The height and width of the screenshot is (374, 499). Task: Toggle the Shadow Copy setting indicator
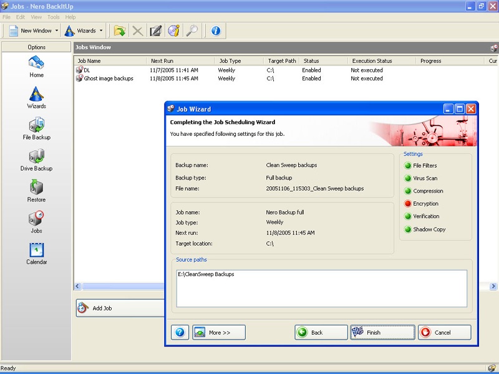[408, 229]
